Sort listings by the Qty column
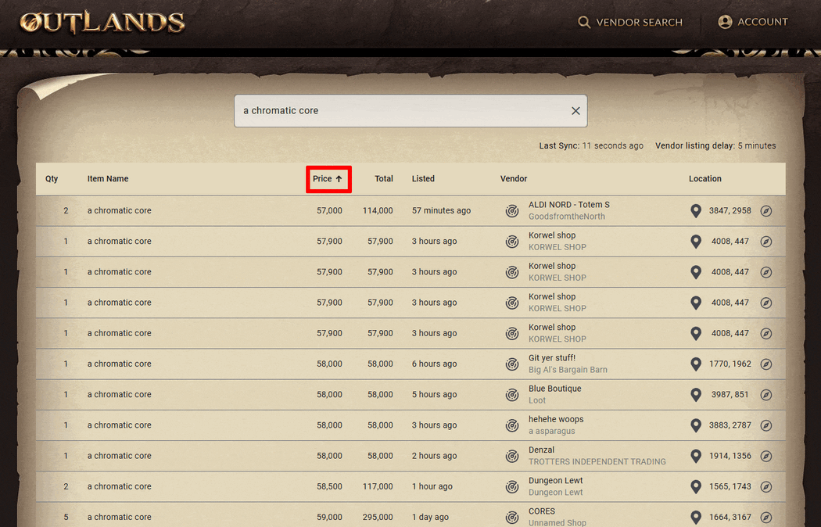The width and height of the screenshot is (821, 527). click(51, 179)
